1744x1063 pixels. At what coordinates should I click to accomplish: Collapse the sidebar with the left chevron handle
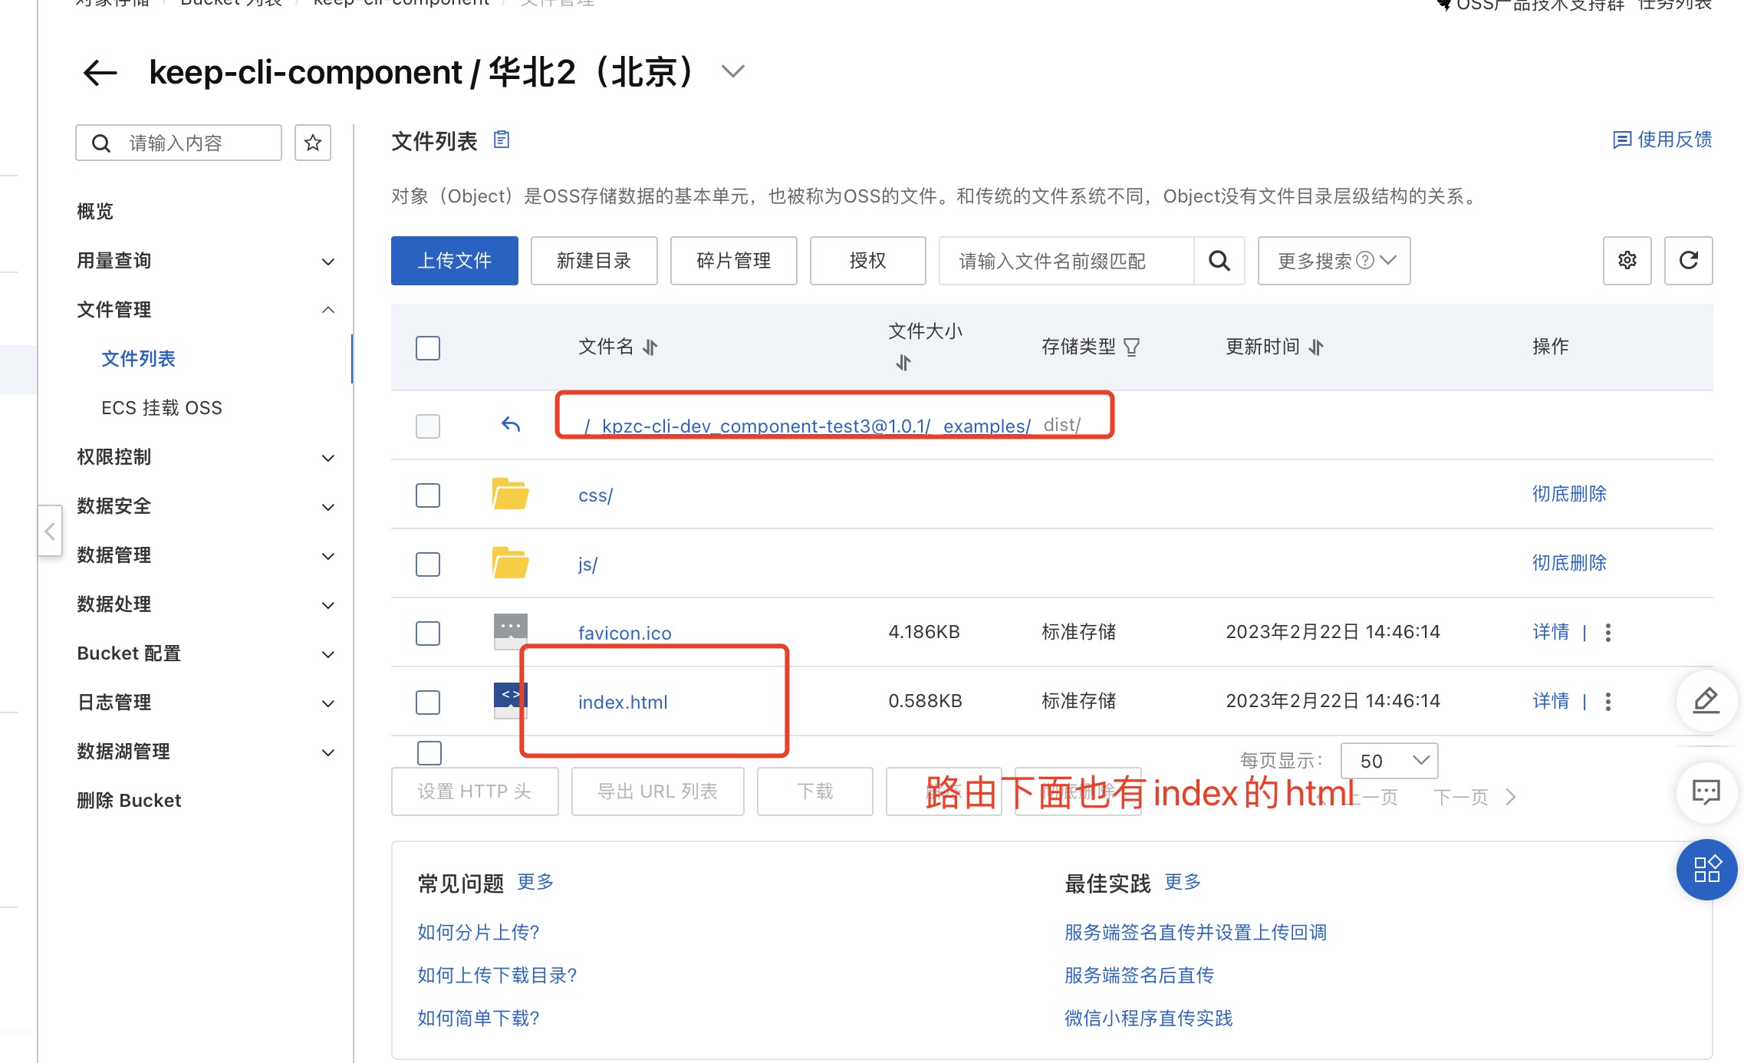[x=50, y=531]
